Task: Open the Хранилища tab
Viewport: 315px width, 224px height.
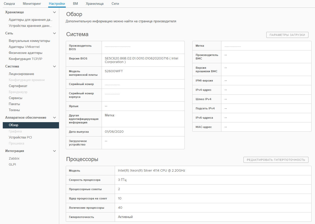Action: (95, 4)
